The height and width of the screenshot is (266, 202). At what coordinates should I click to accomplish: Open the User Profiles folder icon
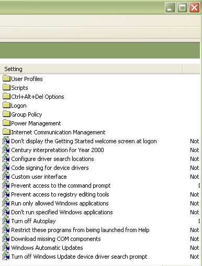[x=6, y=78]
